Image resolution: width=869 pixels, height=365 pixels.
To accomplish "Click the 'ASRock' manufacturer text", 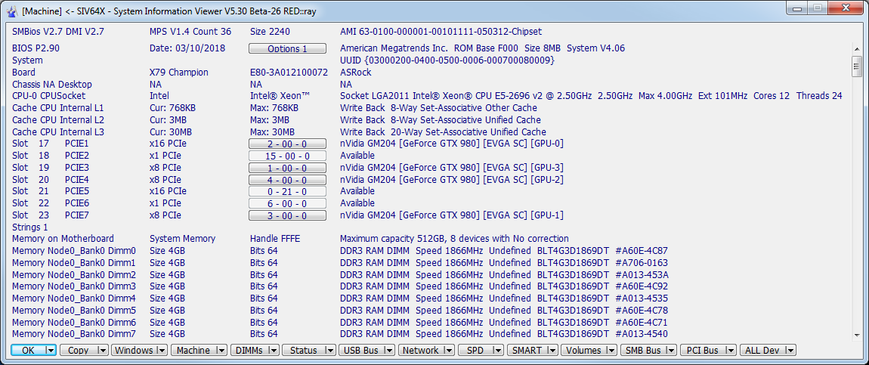I will (x=356, y=72).
